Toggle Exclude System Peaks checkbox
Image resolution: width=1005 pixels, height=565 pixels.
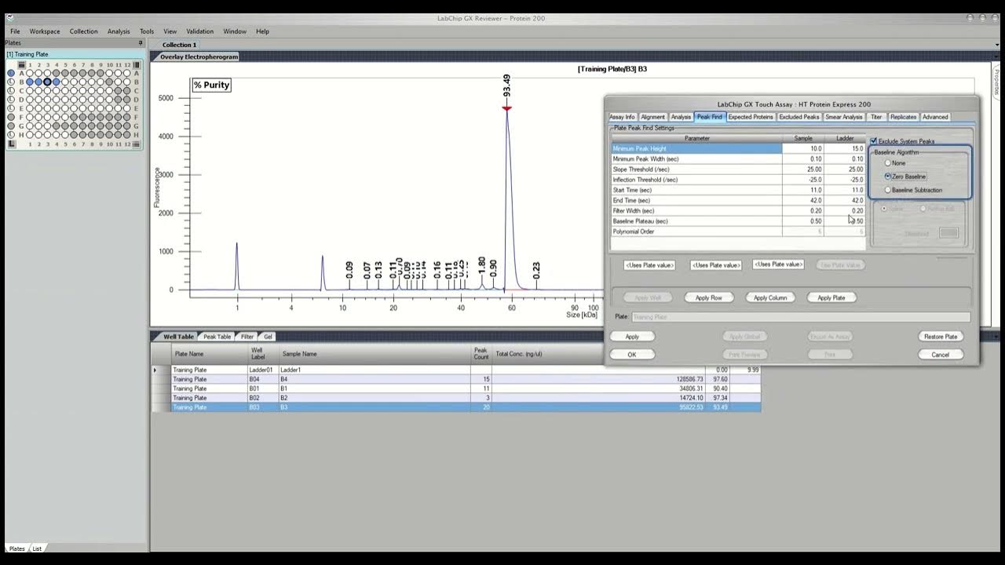[x=874, y=141]
